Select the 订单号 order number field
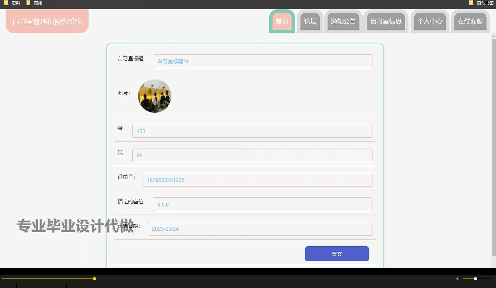 point(257,180)
